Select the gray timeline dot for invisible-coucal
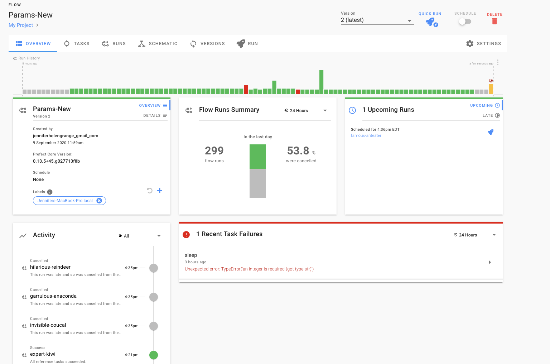 point(154,326)
